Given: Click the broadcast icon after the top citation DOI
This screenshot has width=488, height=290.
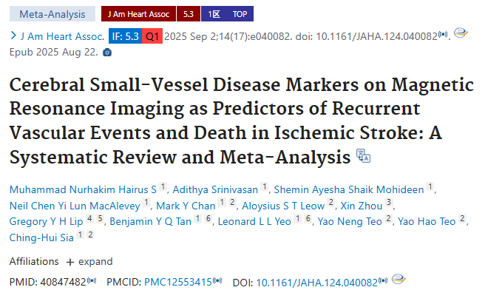Looking at the screenshot, I should (443, 35).
